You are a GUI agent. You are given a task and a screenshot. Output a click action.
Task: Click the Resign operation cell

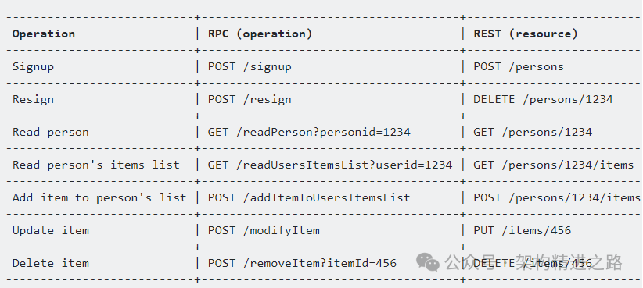33,99
